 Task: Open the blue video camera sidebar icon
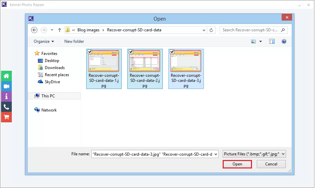click(x=6, y=86)
